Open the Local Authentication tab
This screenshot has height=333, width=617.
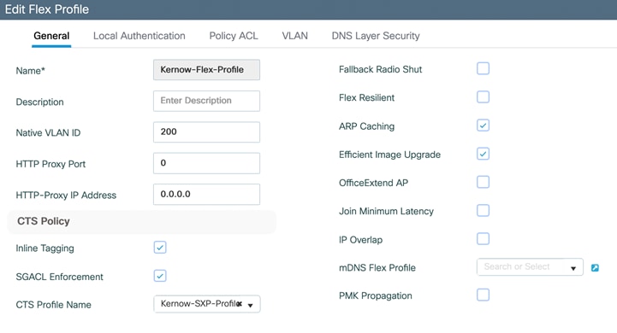pyautogui.click(x=139, y=36)
